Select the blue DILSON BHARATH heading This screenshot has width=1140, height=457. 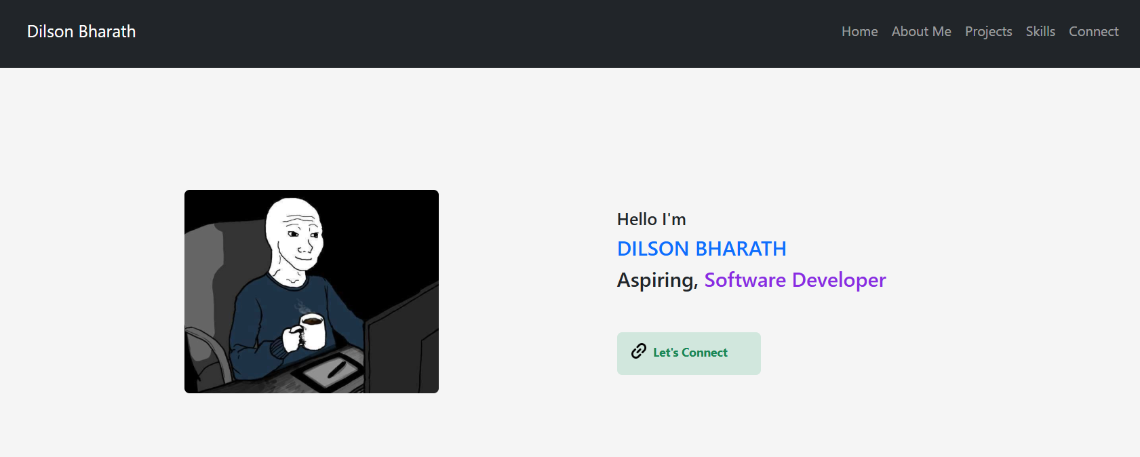coord(701,249)
